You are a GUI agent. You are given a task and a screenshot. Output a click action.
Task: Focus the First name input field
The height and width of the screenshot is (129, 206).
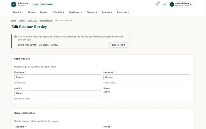coord(58,77)
